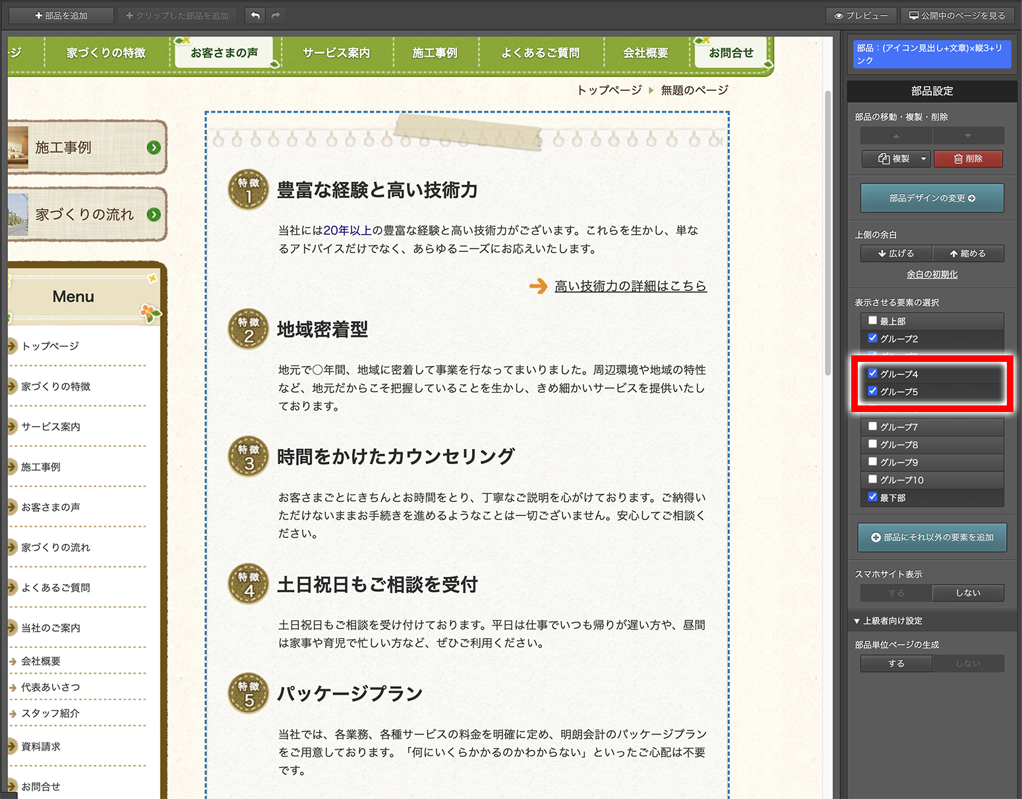
Task: Open the サービス案内 navigation tab
Action: point(336,53)
